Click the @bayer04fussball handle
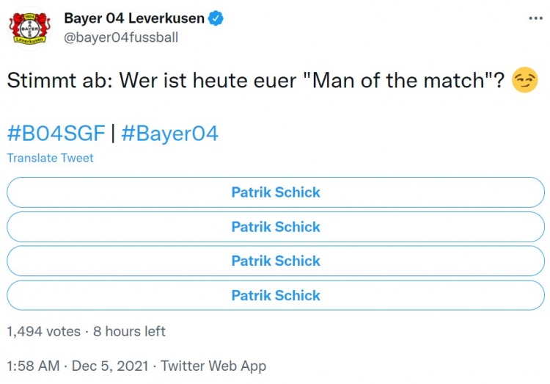 [x=121, y=37]
